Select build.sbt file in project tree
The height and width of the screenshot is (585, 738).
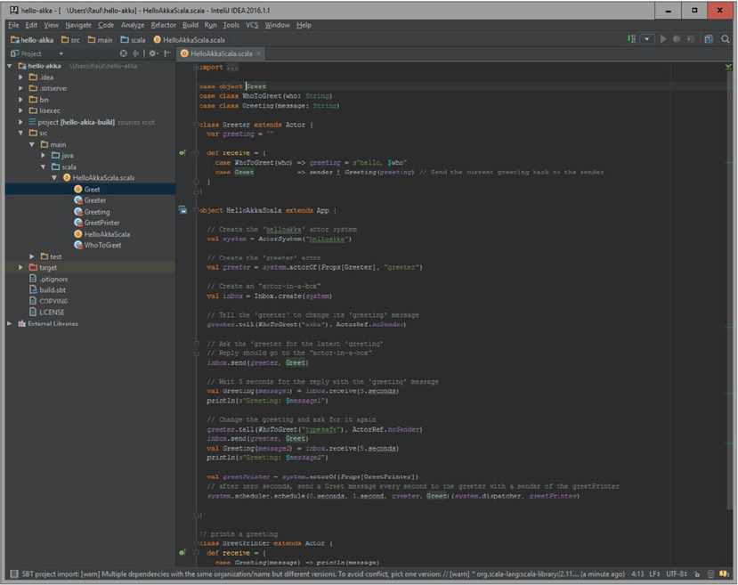53,289
